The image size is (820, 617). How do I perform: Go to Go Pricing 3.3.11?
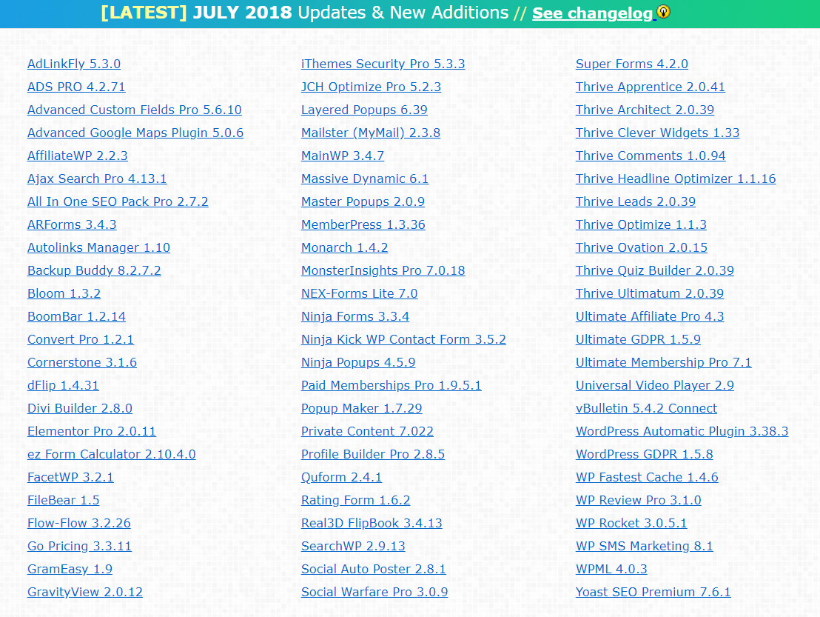pos(79,547)
